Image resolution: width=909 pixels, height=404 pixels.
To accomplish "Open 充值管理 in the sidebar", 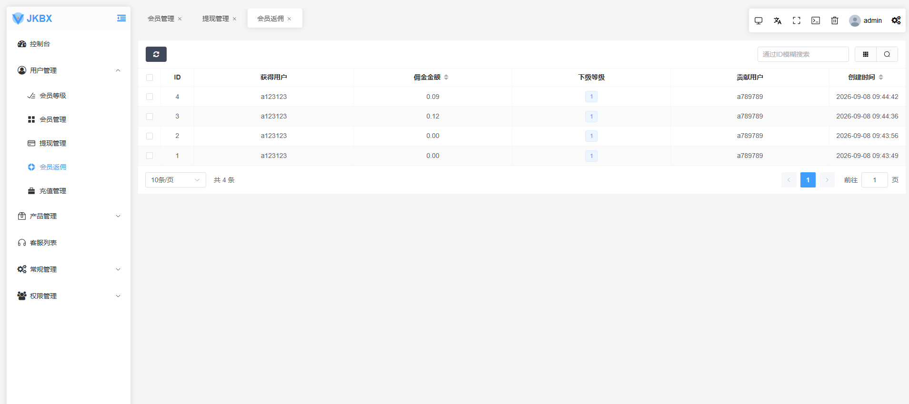I will pos(69,191).
